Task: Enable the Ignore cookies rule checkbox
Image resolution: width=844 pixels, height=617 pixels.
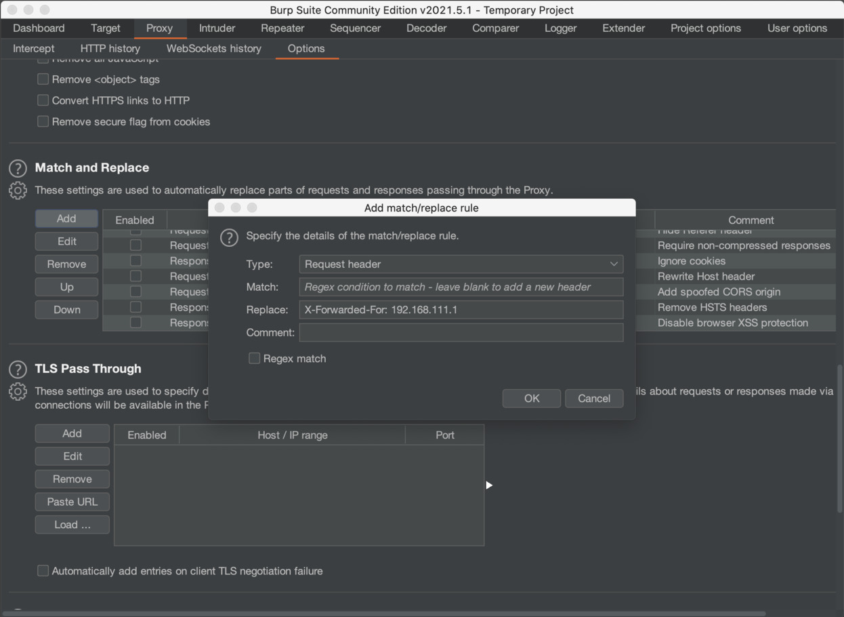Action: (x=135, y=261)
